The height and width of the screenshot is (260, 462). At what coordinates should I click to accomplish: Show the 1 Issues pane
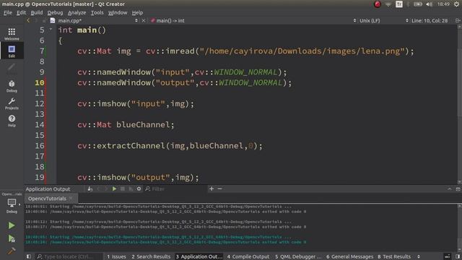pyautogui.click(x=116, y=256)
